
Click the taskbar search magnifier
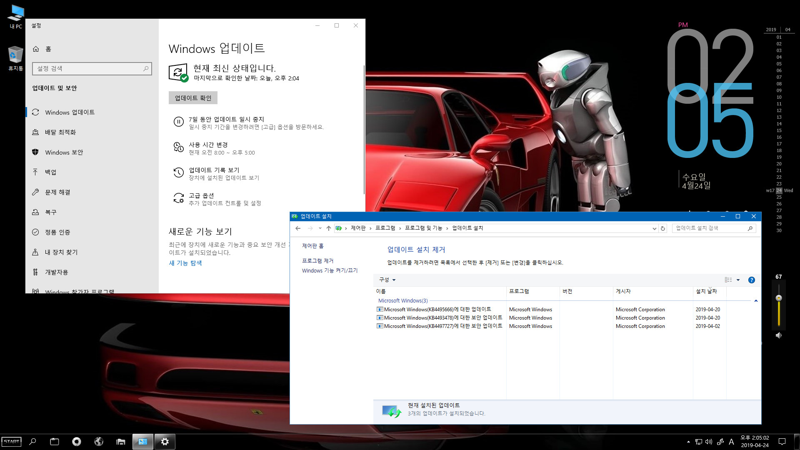(x=32, y=442)
